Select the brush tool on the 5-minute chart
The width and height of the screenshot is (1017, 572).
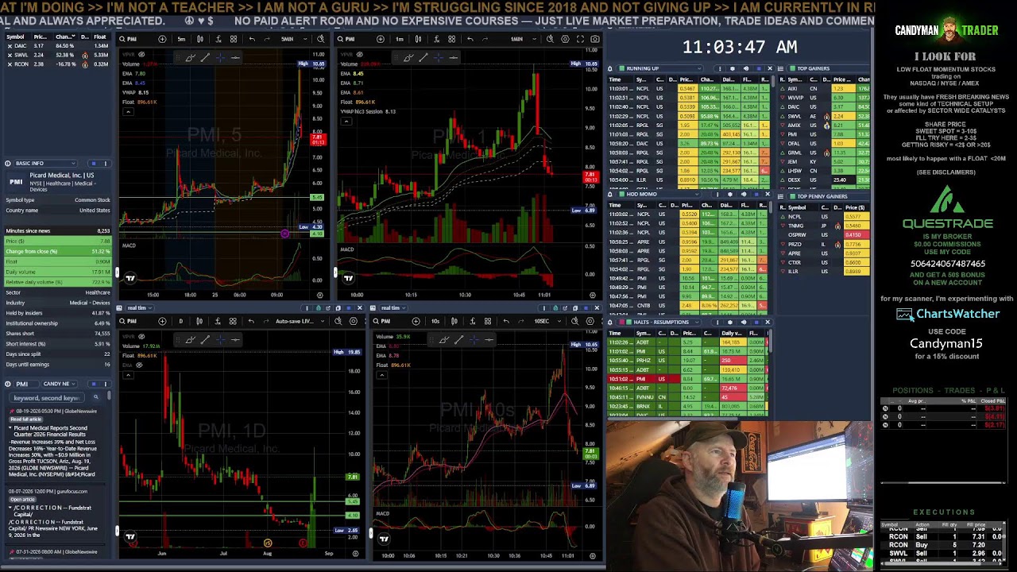[191, 57]
